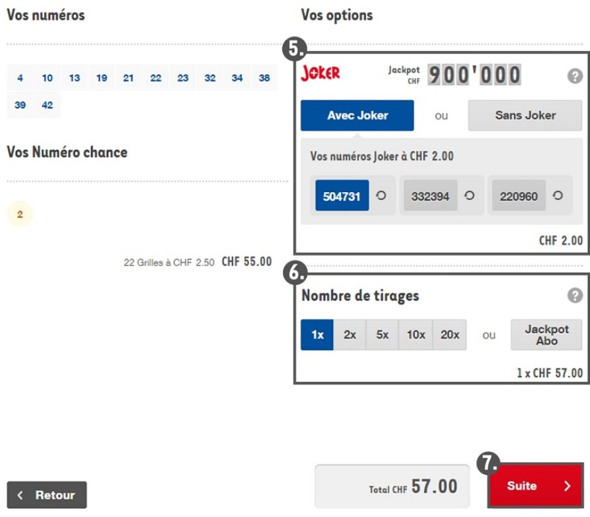The width and height of the screenshot is (590, 517).
Task: Regenerate Joker number 504731 with refresh icon
Action: click(381, 195)
